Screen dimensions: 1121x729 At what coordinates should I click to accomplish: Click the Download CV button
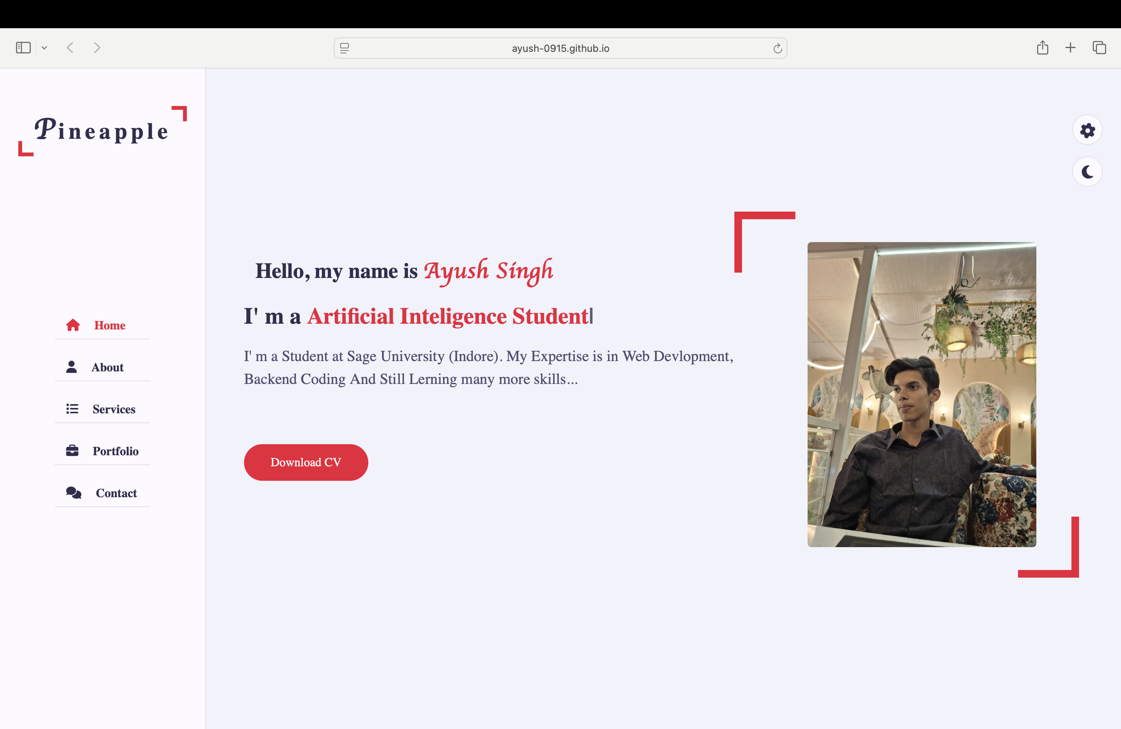[306, 462]
